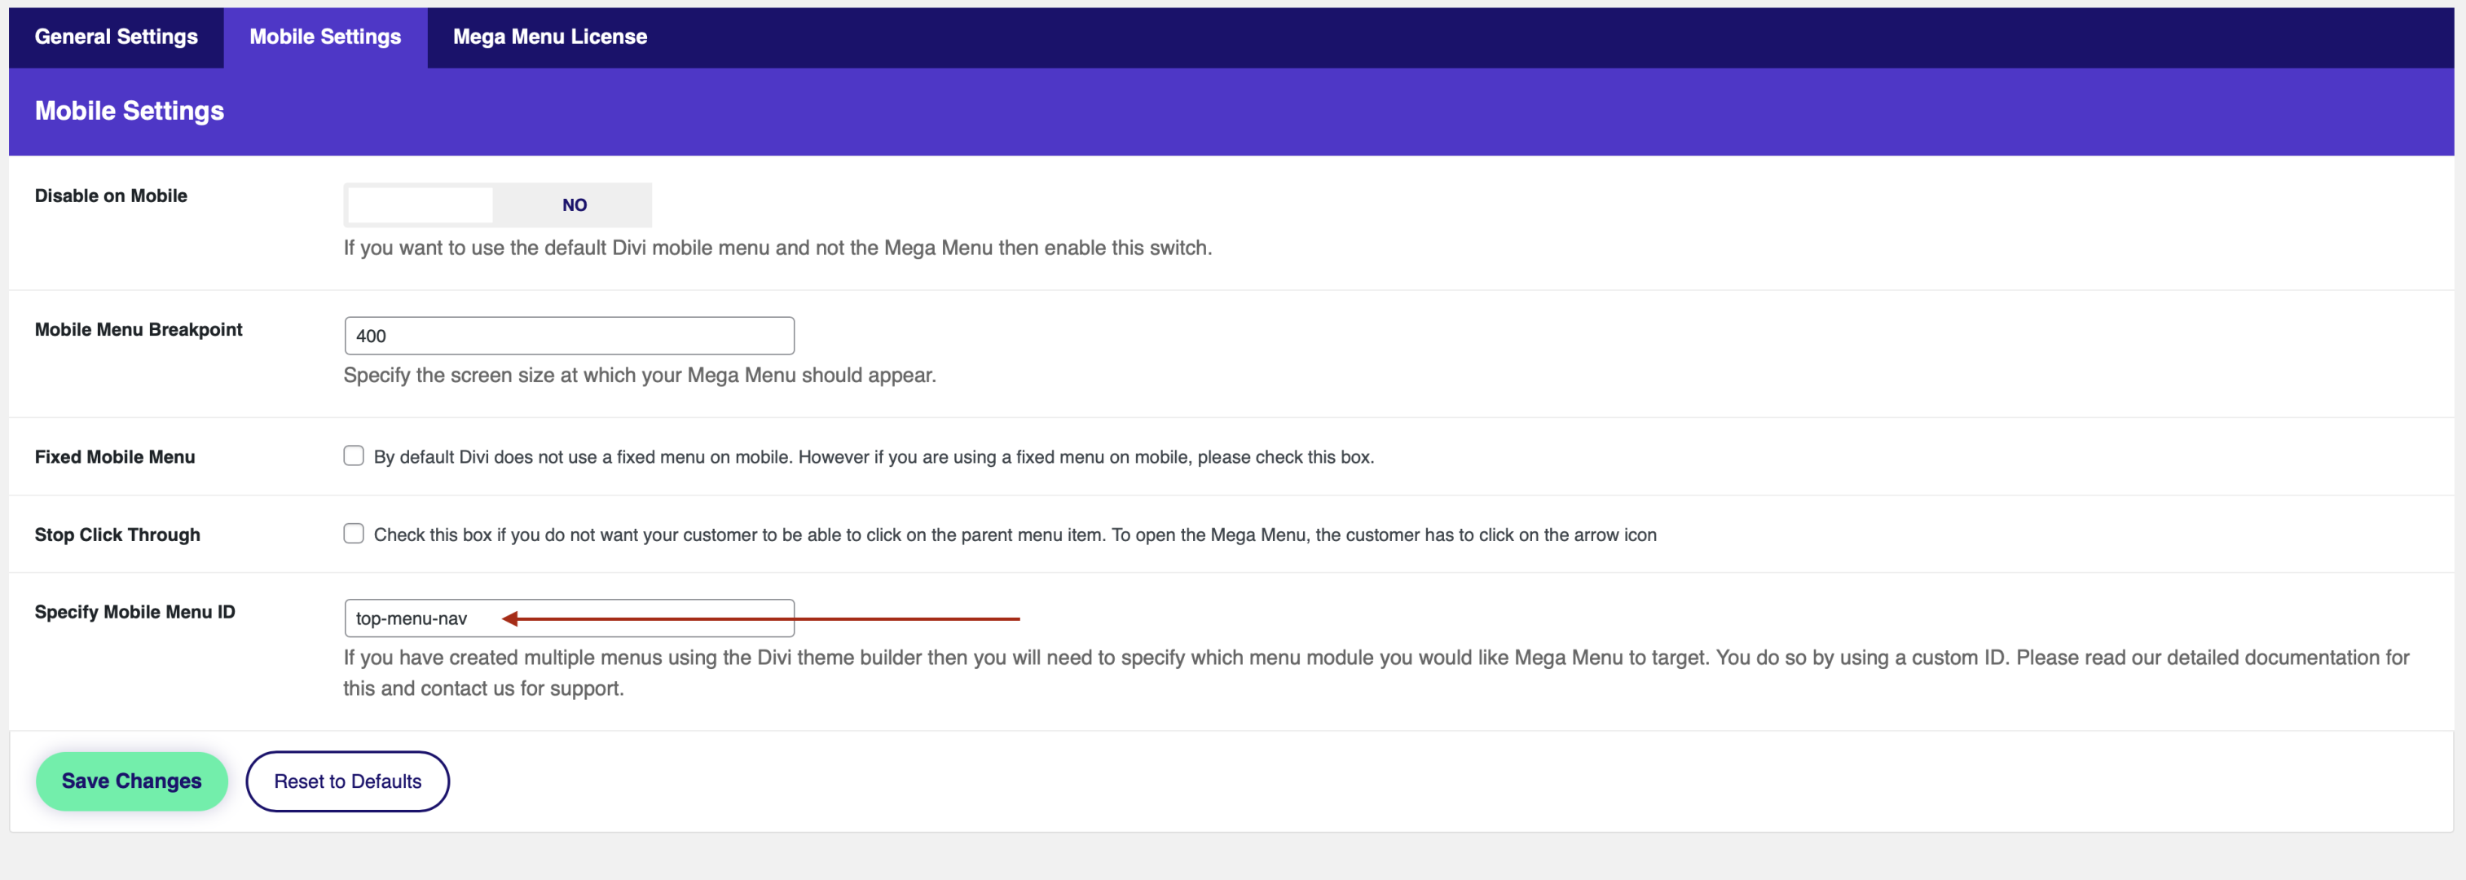Open the General Settings tab
This screenshot has height=880, width=2466.
pos(116,37)
